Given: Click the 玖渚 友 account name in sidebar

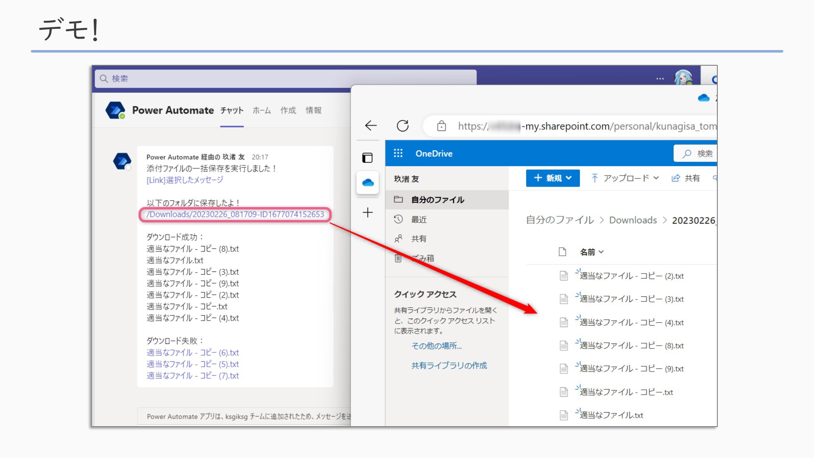Looking at the screenshot, I should coord(406,179).
